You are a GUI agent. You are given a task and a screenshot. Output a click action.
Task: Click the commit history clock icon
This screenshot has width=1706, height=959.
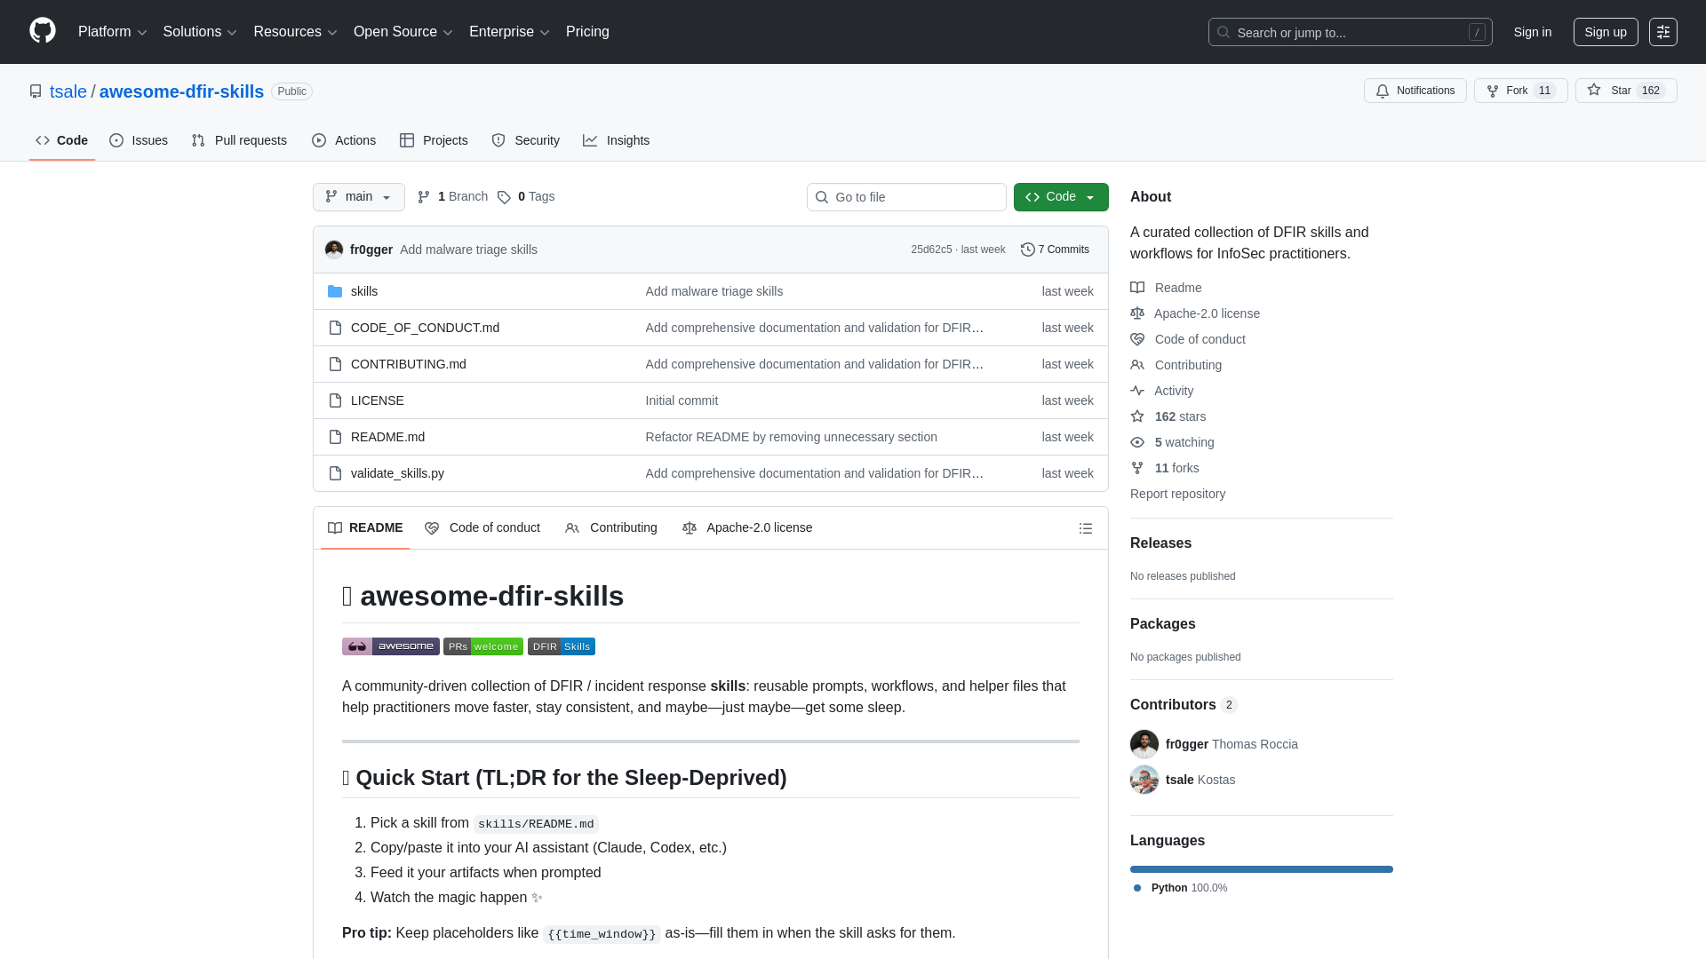(1029, 250)
